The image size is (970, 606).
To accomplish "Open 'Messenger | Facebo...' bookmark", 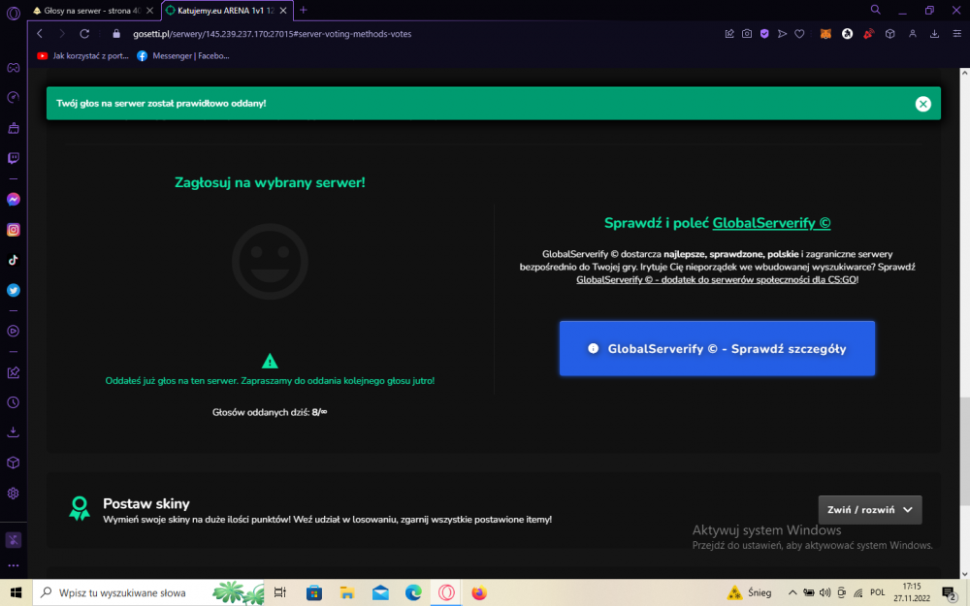I will 183,55.
